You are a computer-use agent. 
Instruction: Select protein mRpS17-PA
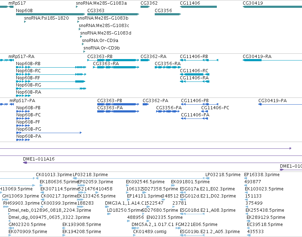[22, 101]
